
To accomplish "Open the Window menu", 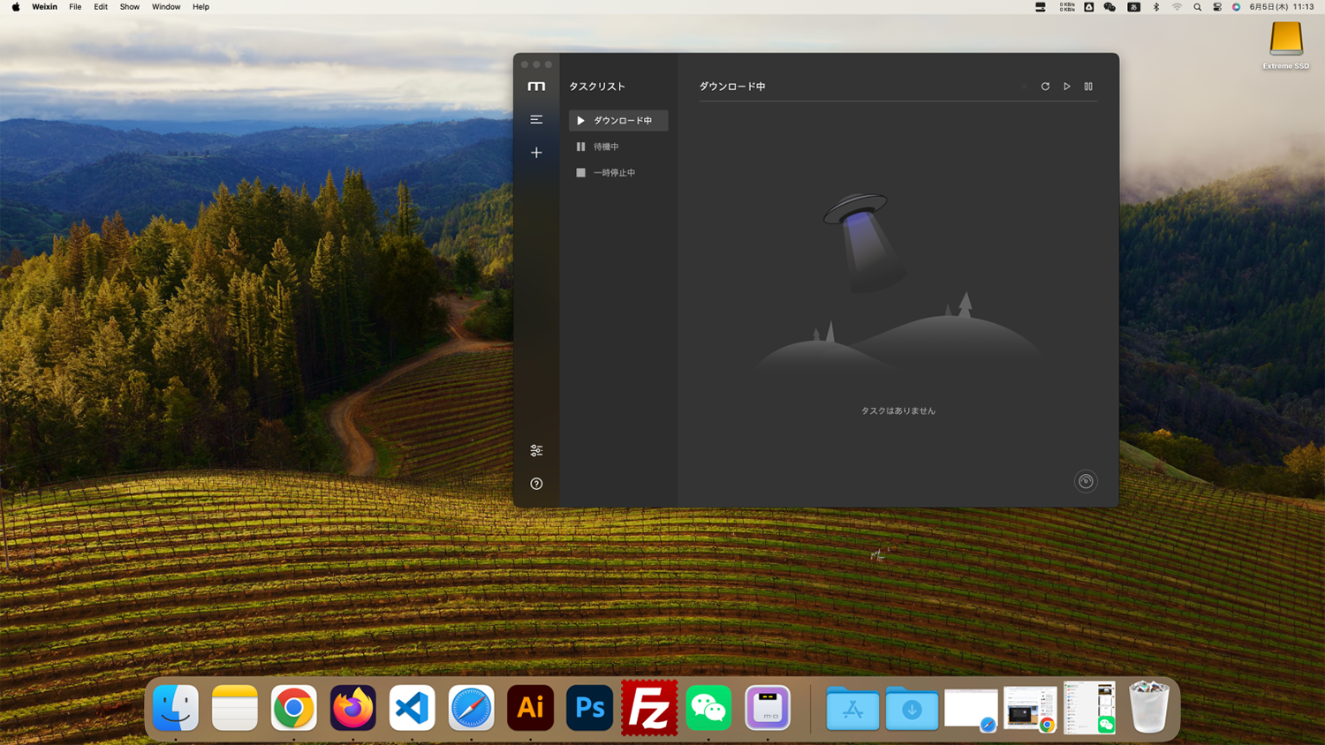I will (x=166, y=7).
